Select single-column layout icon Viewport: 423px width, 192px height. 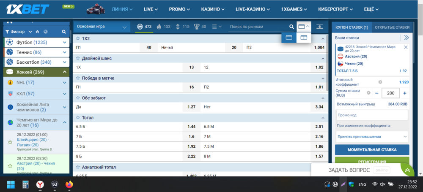[289, 38]
